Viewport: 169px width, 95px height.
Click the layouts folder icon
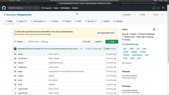point(15,63)
